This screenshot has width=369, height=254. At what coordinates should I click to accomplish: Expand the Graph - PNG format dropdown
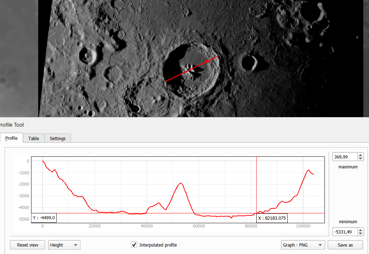[x=303, y=245]
